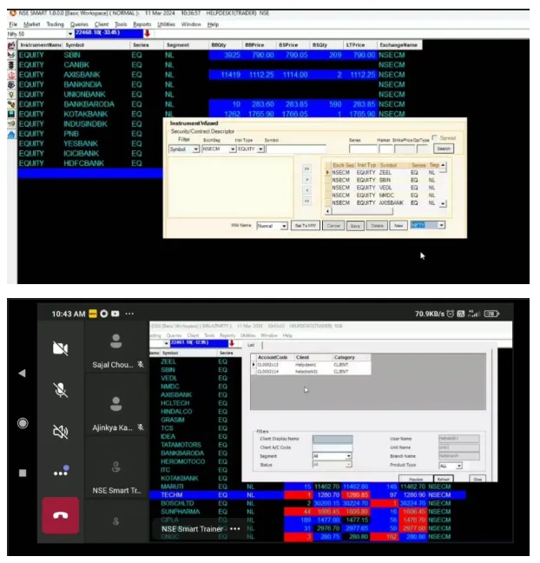540x563 pixels.
Task: Tap the Android home circle navigation button
Action: (x=23, y=423)
